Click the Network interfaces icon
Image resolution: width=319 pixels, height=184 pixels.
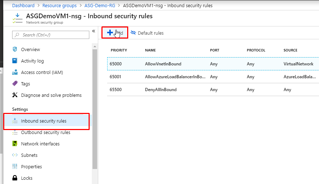[15, 144]
